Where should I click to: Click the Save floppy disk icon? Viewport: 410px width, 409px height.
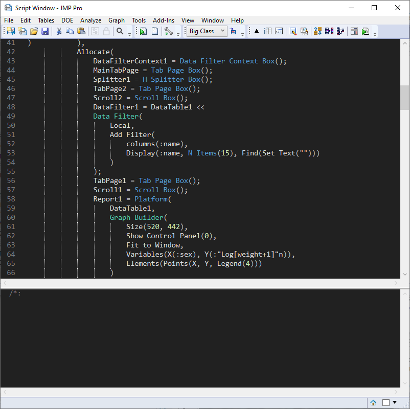45,31
